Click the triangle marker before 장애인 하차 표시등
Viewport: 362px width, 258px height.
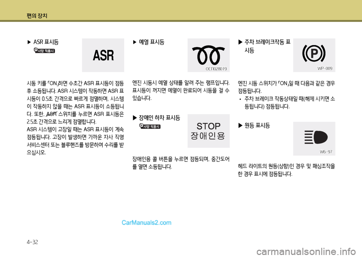coord(135,118)
